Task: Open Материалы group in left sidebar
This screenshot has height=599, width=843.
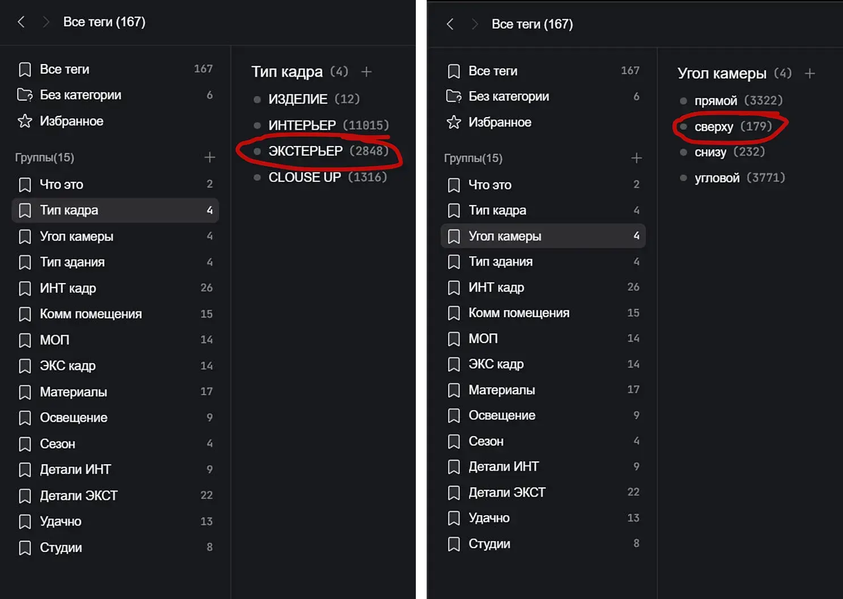Action: (x=73, y=392)
